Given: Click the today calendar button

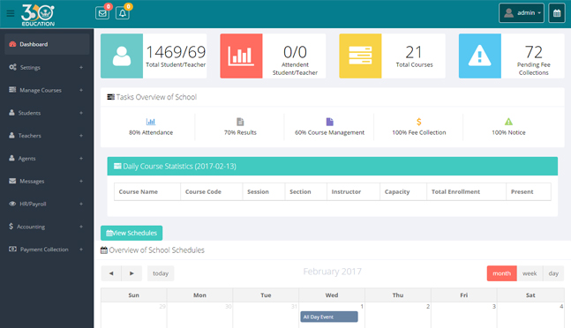Looking at the screenshot, I should coord(161,273).
